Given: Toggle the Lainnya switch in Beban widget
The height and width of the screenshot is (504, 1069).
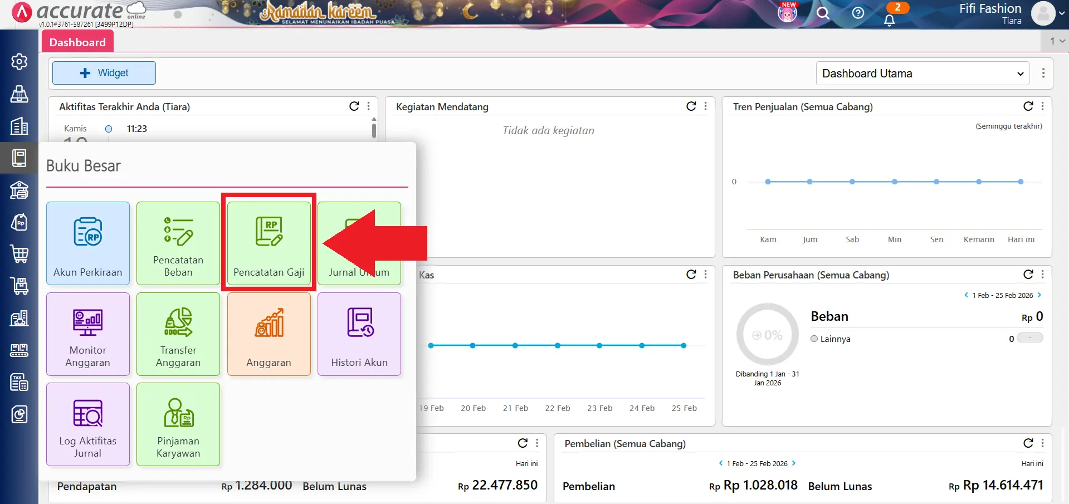Looking at the screenshot, I should [x=1029, y=338].
